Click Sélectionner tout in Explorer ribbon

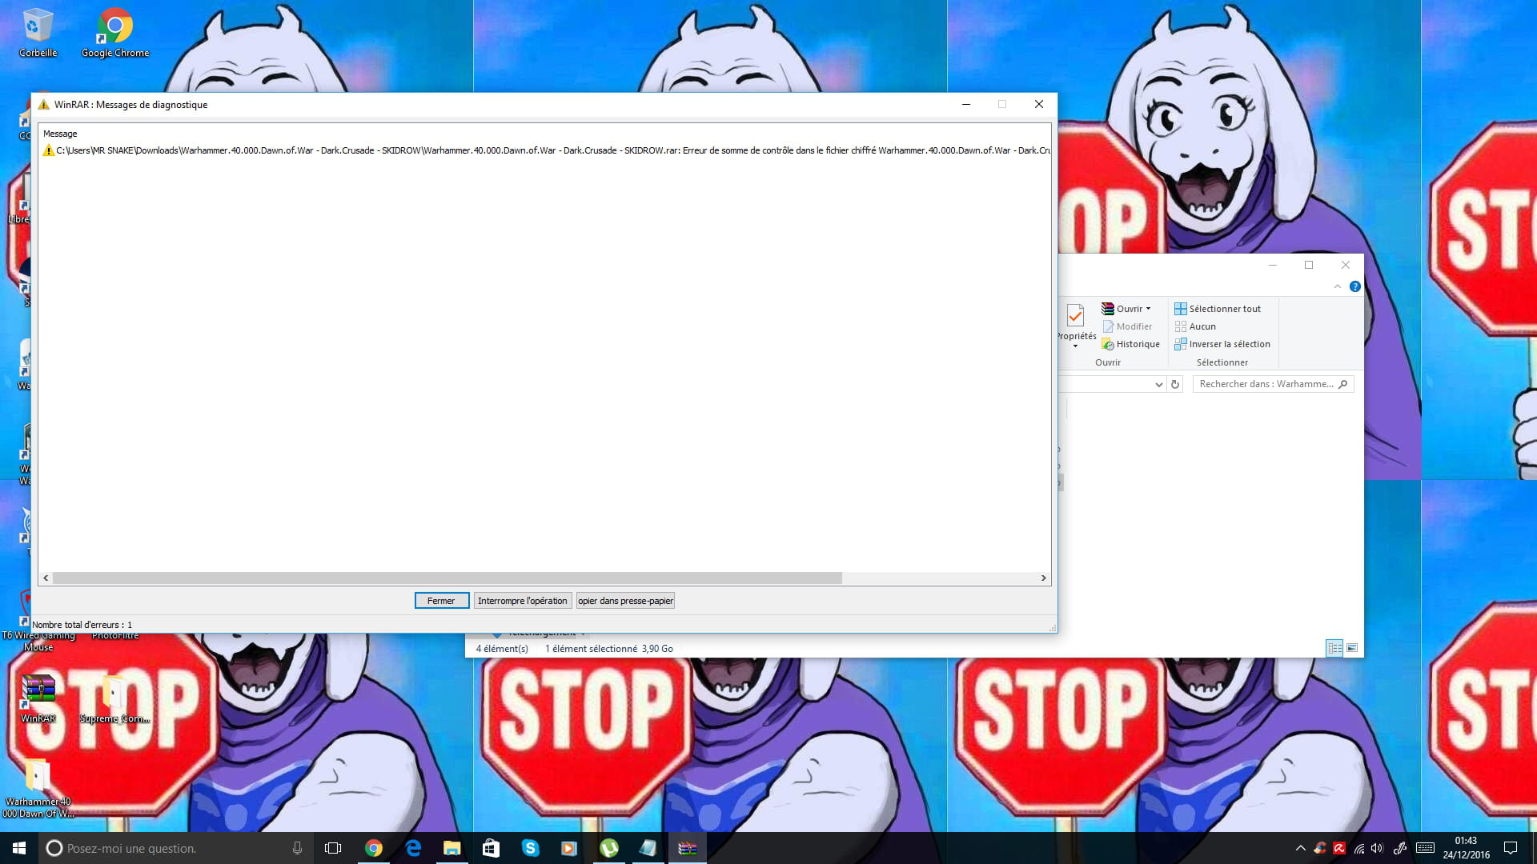pos(1218,309)
